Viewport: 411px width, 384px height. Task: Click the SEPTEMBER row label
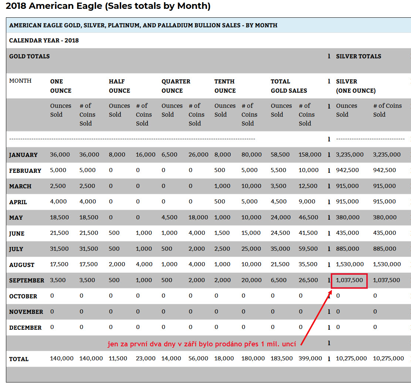[27, 280]
